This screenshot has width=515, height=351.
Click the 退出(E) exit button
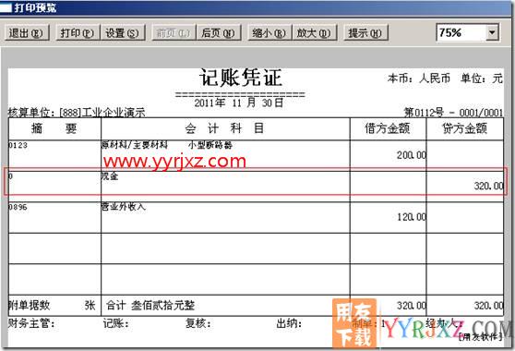click(27, 32)
